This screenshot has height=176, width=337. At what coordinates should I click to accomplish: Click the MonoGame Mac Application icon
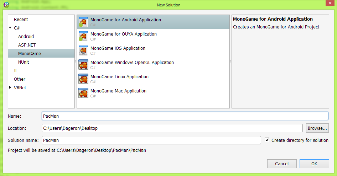point(83,93)
